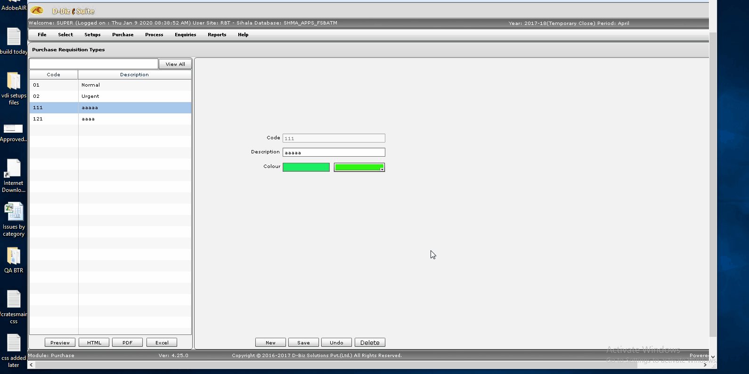
Task: Open the Help menu
Action: point(243,35)
